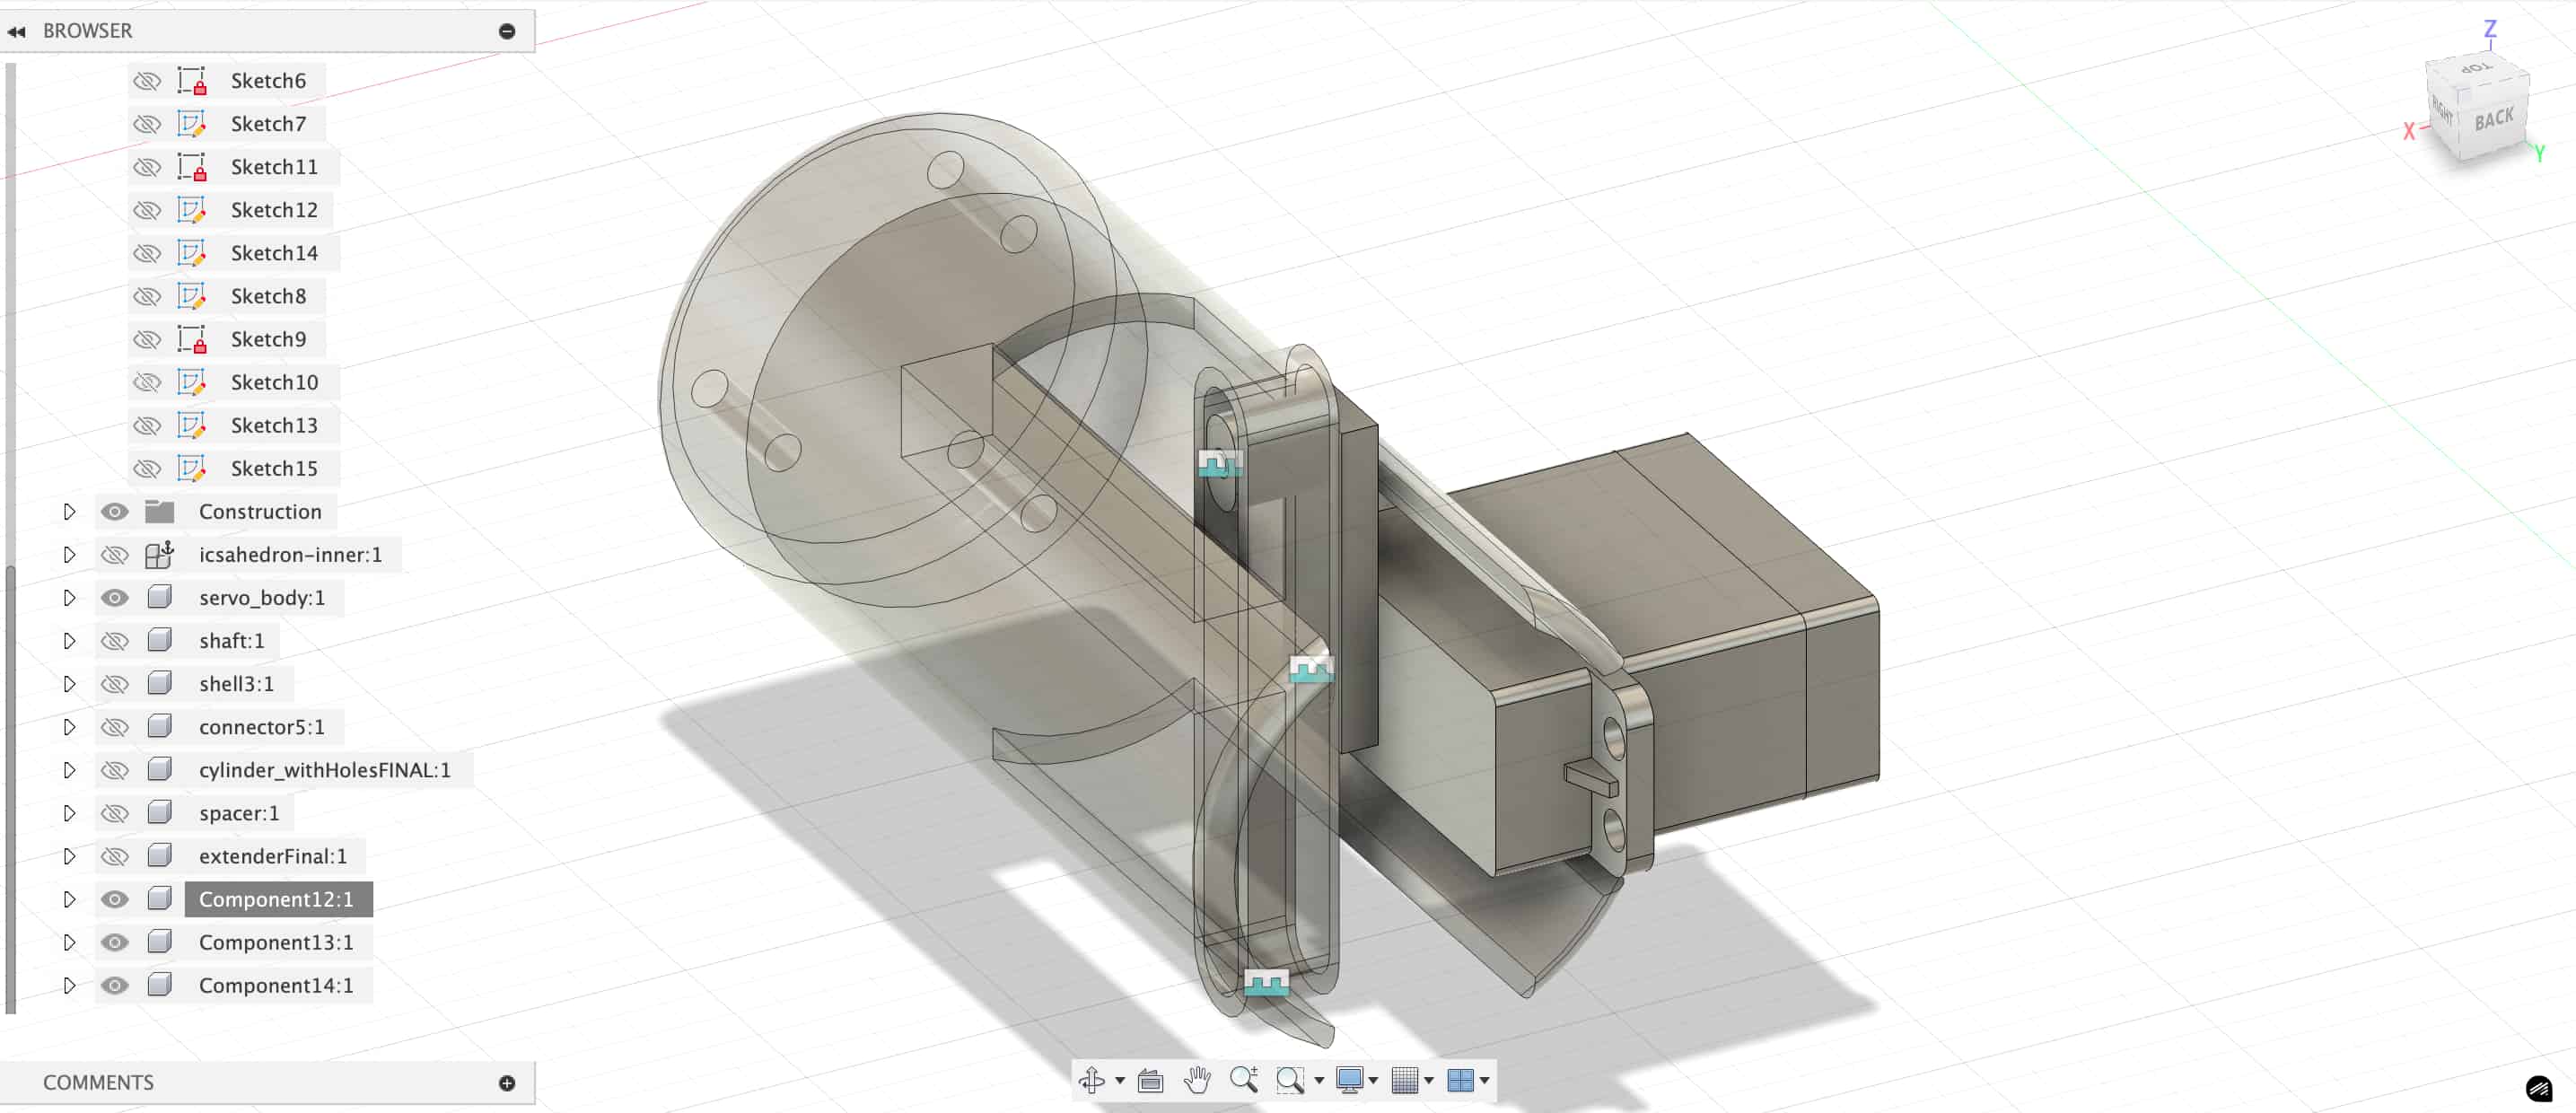Image resolution: width=2576 pixels, height=1113 pixels.
Task: Activate the Pan hand tool
Action: pos(1197,1080)
